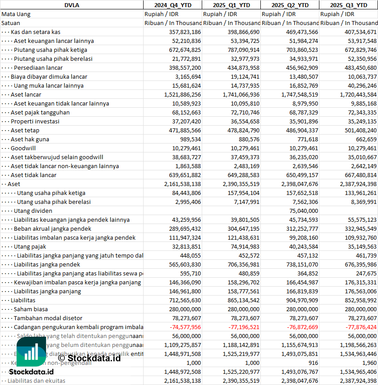
Task: Click the Liabilitas total row label
Action: coord(23,300)
